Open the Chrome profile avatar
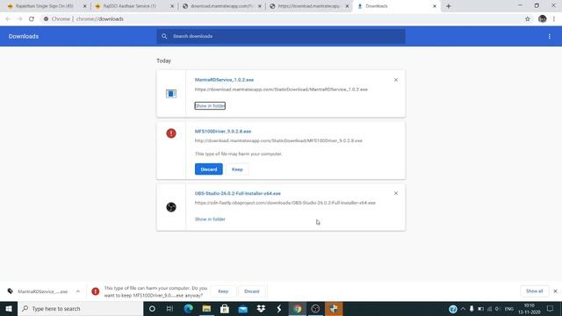 [543, 19]
